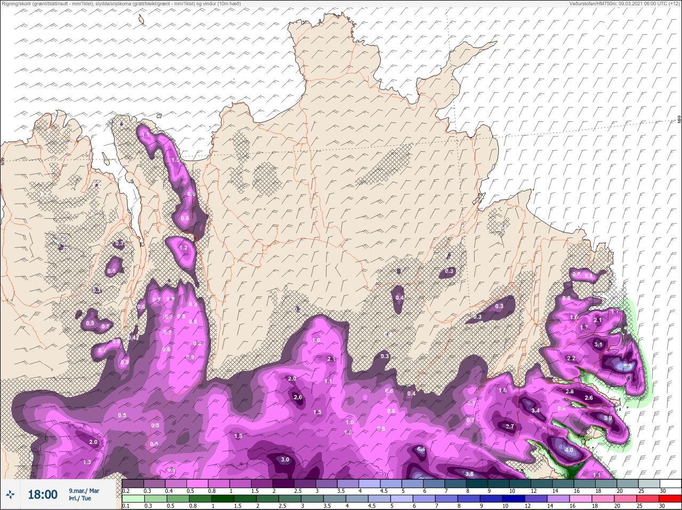Screen dimensions: 682x510
Task: Click the 1.2 precipitation value on map
Action: tap(183, 248)
